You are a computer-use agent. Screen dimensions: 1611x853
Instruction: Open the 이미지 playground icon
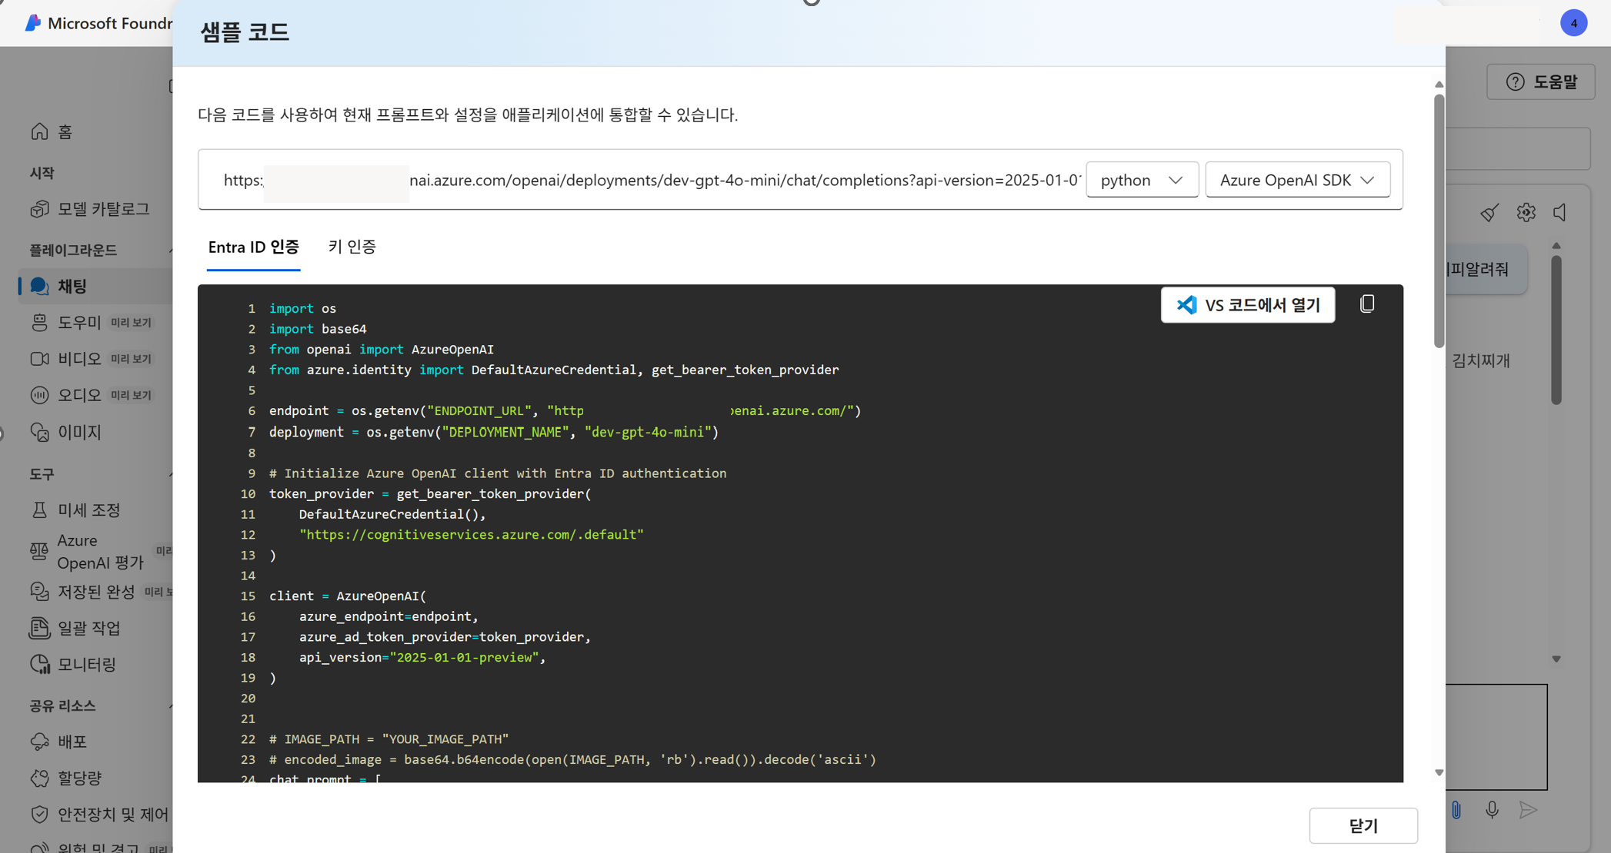(x=39, y=432)
